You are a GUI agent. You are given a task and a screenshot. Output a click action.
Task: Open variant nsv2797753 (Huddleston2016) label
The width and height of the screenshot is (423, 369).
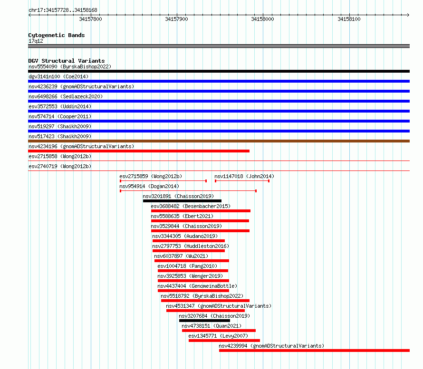point(191,246)
